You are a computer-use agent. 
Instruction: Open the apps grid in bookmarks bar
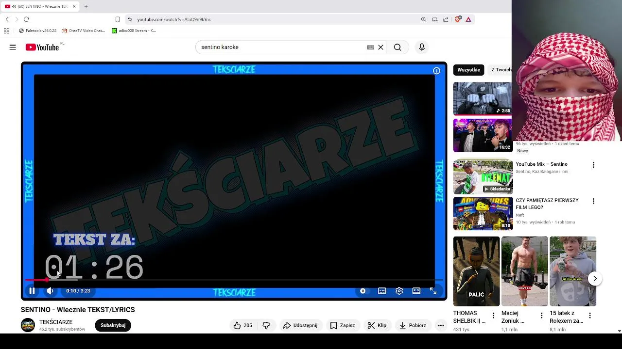tap(6, 31)
